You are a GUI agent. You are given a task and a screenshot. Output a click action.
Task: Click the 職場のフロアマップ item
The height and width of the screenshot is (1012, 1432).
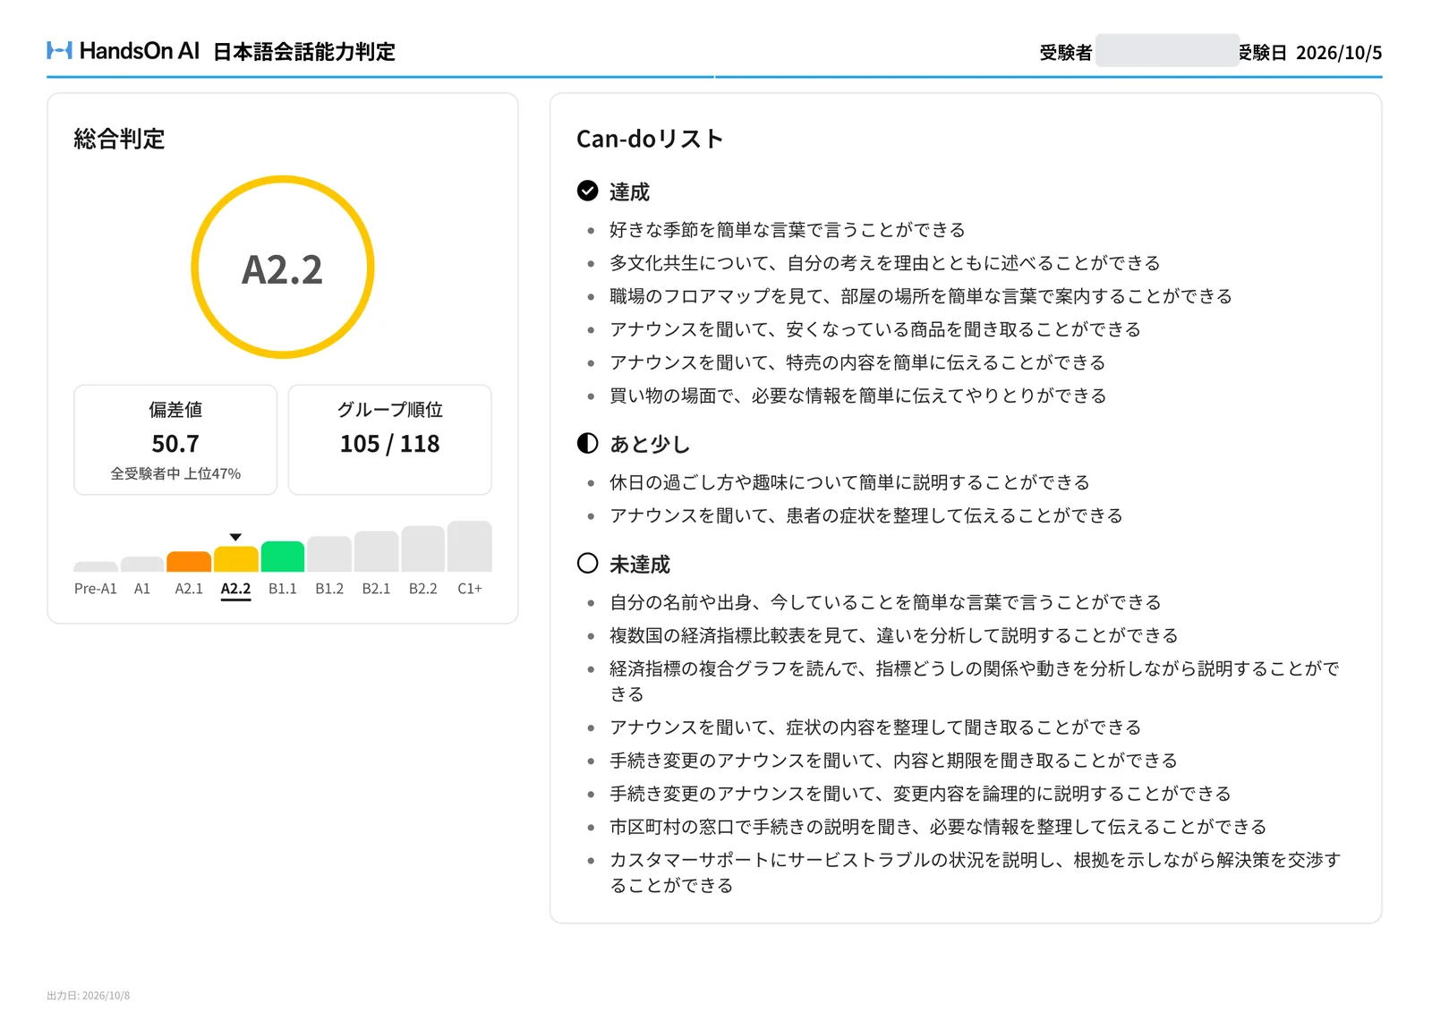coord(921,296)
